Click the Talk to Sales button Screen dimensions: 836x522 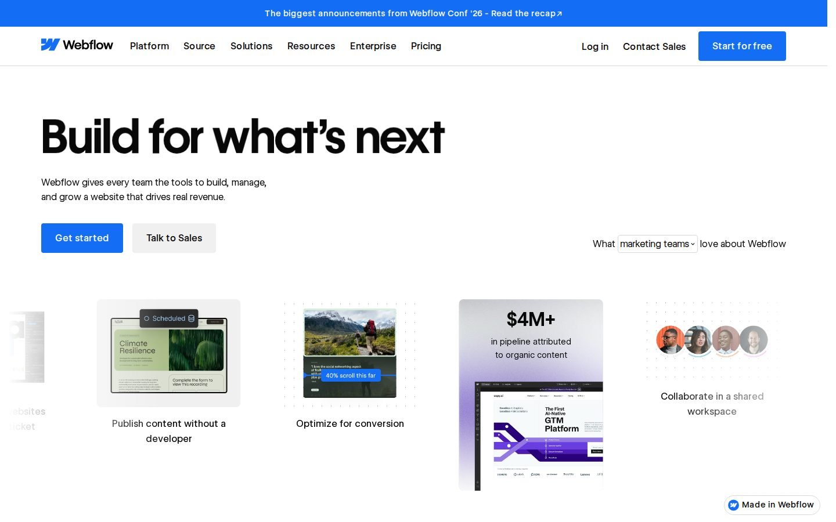pos(174,238)
